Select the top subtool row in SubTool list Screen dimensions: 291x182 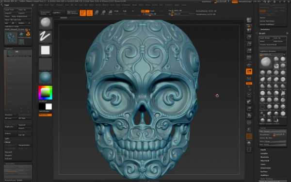coord(18,52)
